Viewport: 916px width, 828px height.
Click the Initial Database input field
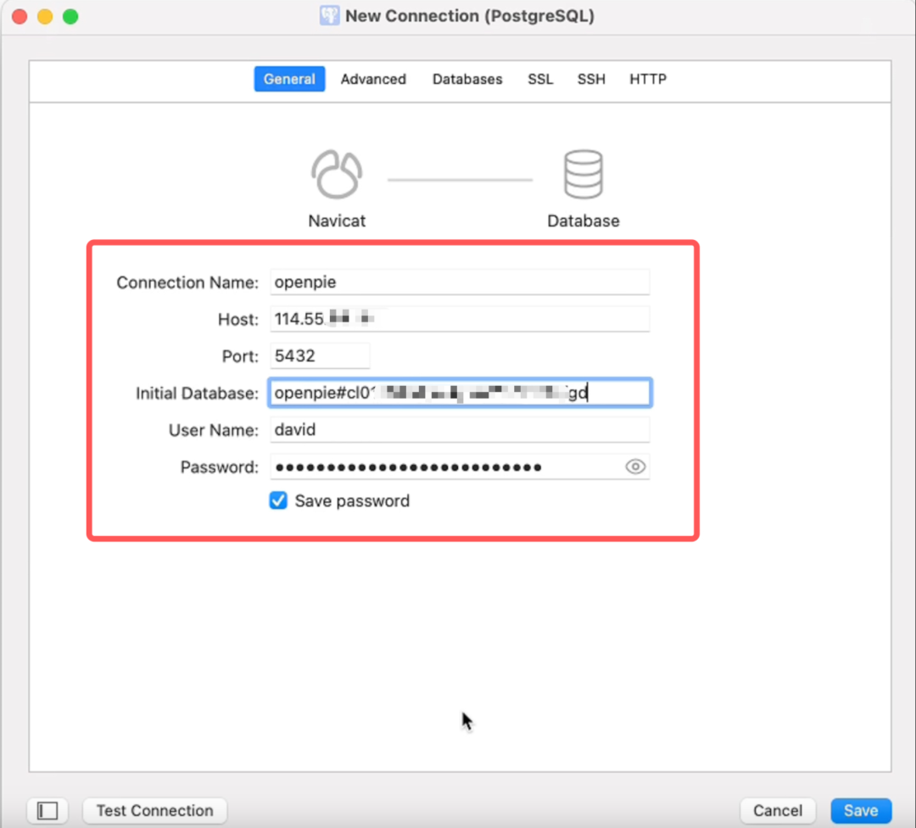(460, 393)
